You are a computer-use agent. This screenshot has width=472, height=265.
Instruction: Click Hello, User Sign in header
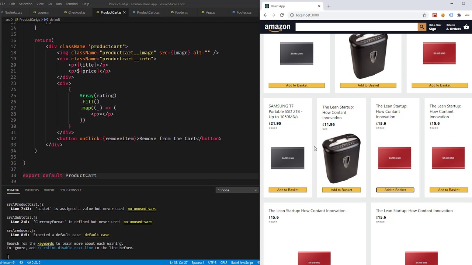435,27
